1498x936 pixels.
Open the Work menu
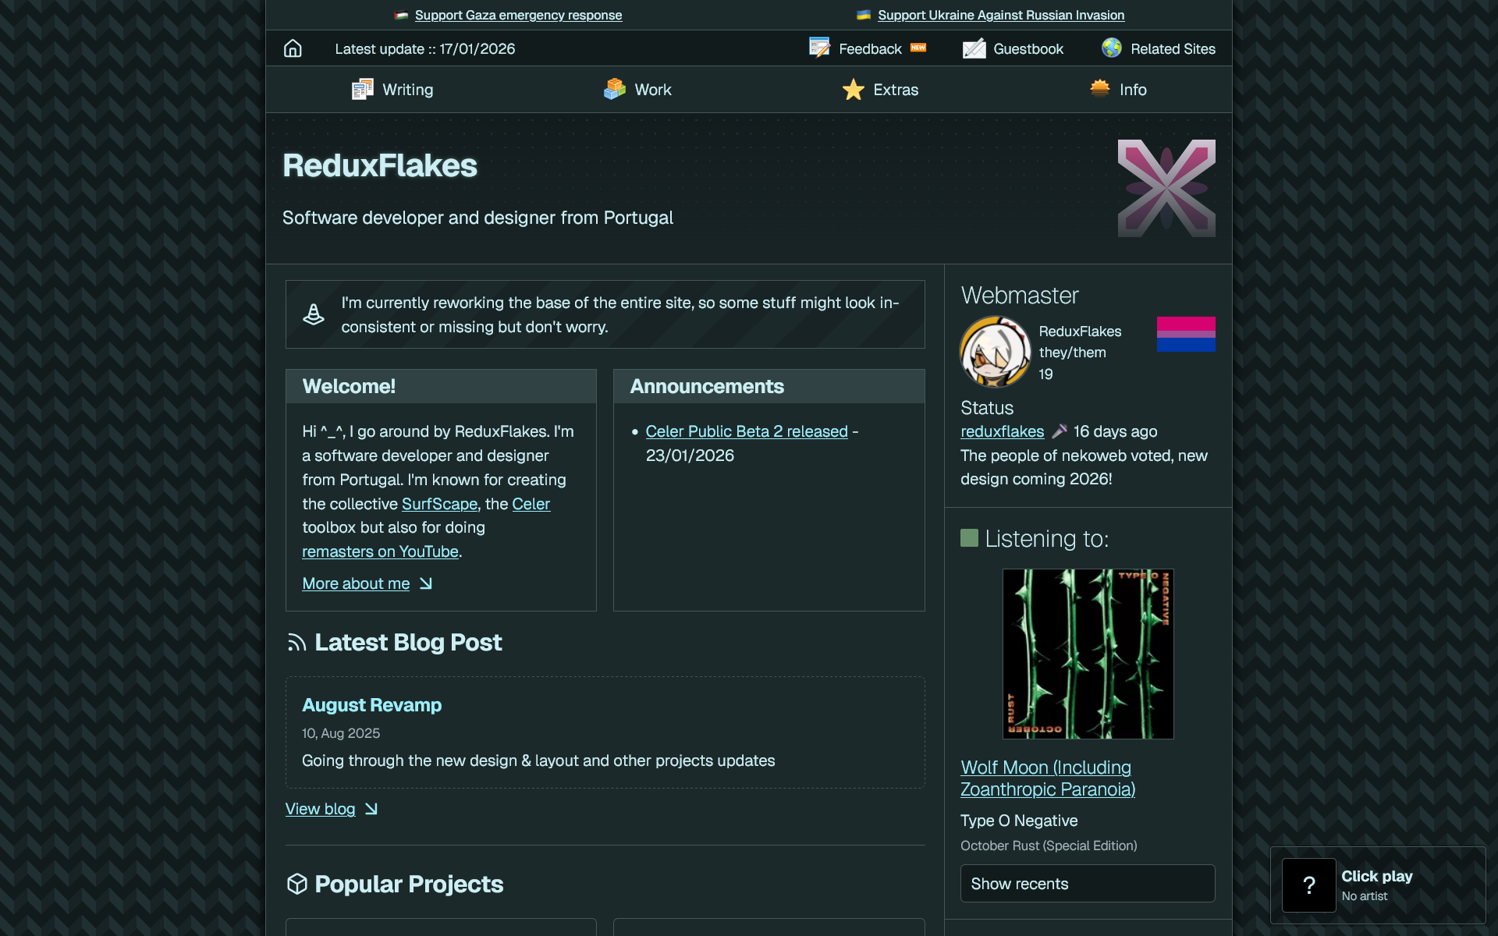637,90
